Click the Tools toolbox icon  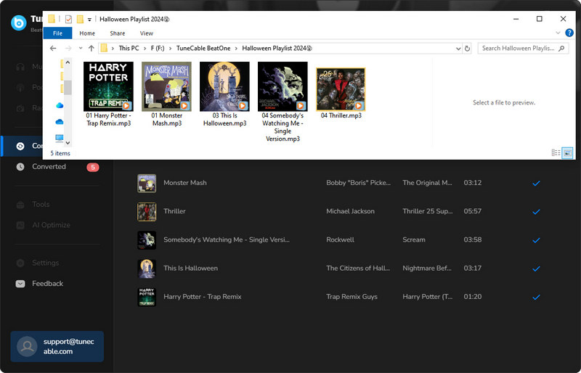click(20, 205)
